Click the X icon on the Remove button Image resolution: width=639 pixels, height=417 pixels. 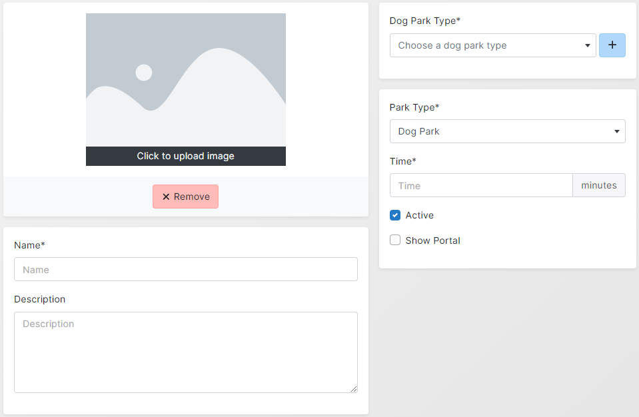(166, 197)
